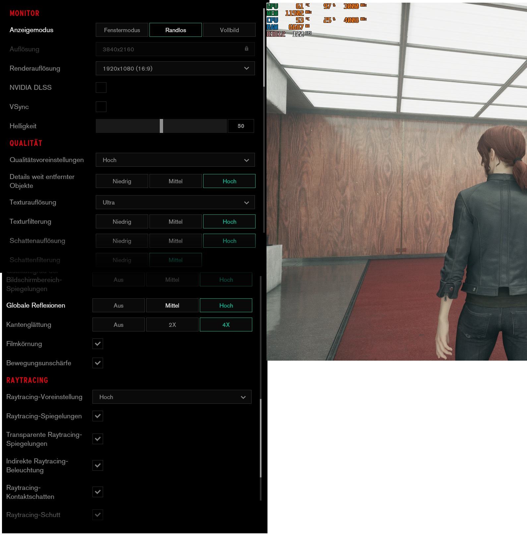Click the lock icon in Auflösung field
Screen dimensions: 527x535
tap(247, 49)
